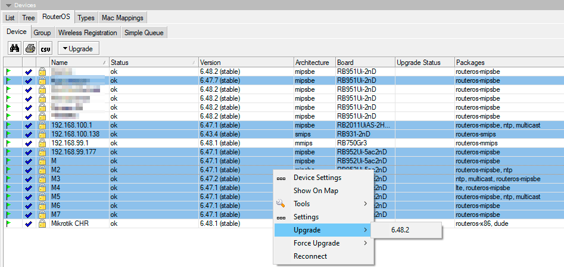Click lock icon on 192.168.100.138 row
Screen dimensions: 564x267
(x=42, y=134)
